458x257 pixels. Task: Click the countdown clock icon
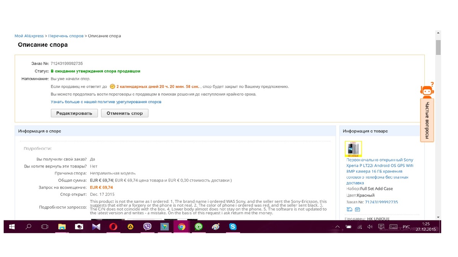coord(112,86)
